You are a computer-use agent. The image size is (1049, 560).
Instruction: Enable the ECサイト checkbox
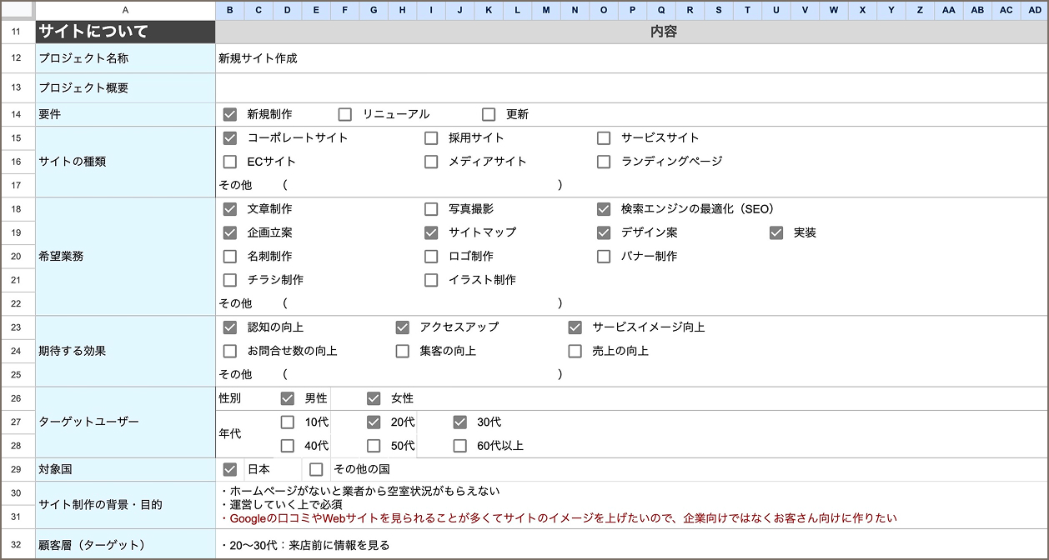pos(230,162)
